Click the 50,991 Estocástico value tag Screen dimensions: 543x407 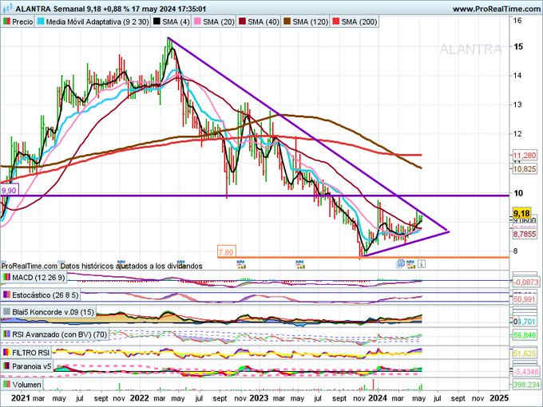click(x=525, y=298)
